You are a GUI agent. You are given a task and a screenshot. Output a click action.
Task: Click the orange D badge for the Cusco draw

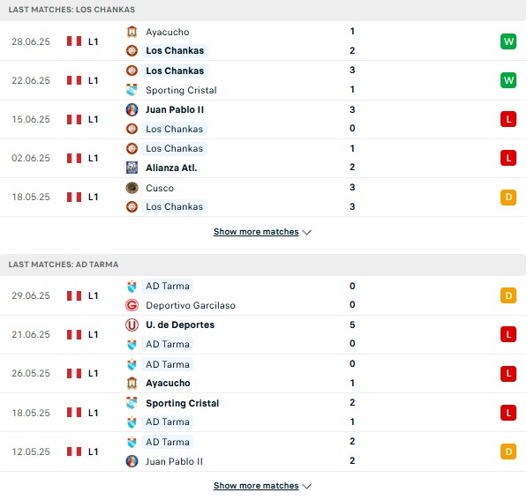[x=508, y=197]
